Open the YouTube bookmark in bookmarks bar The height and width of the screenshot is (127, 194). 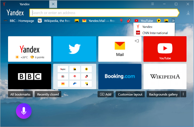click(144, 21)
